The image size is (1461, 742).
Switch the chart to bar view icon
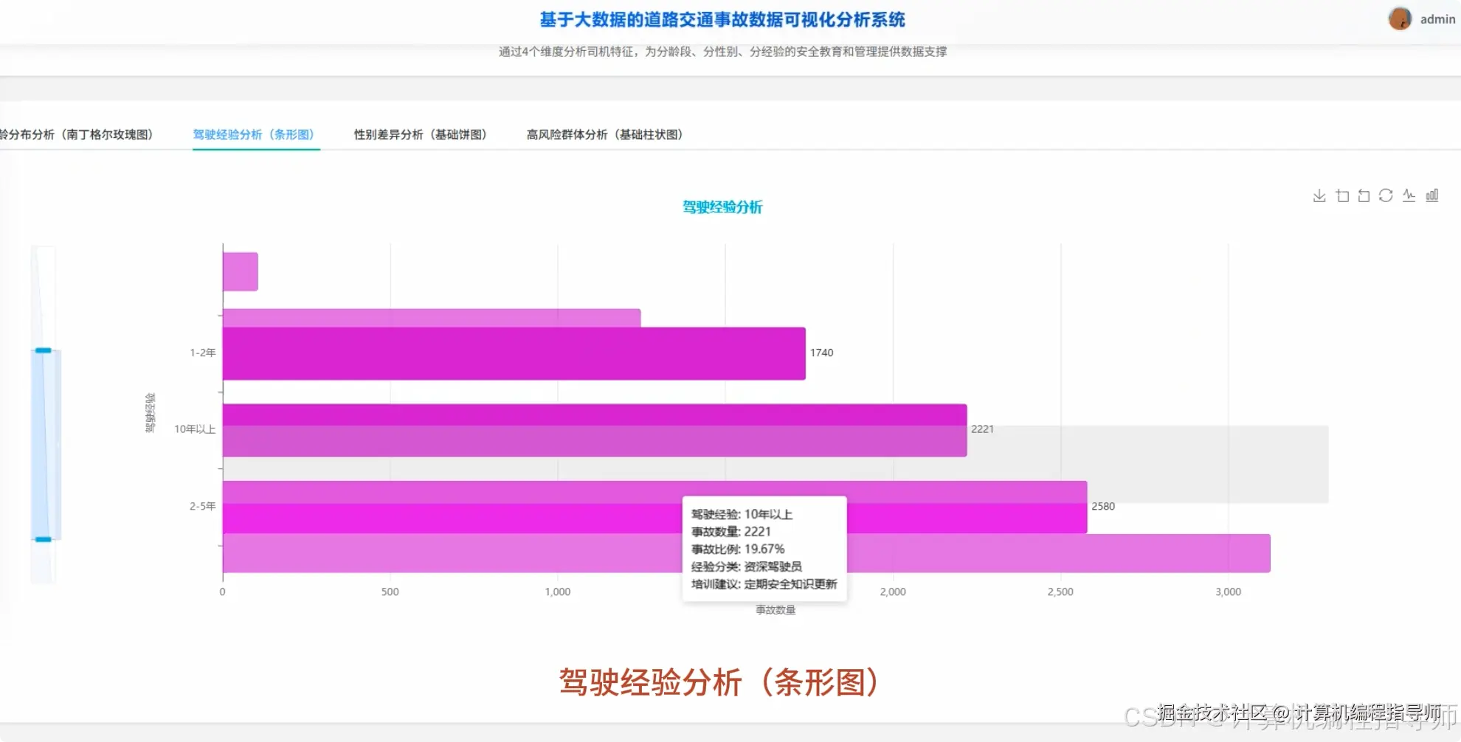[x=1431, y=195]
